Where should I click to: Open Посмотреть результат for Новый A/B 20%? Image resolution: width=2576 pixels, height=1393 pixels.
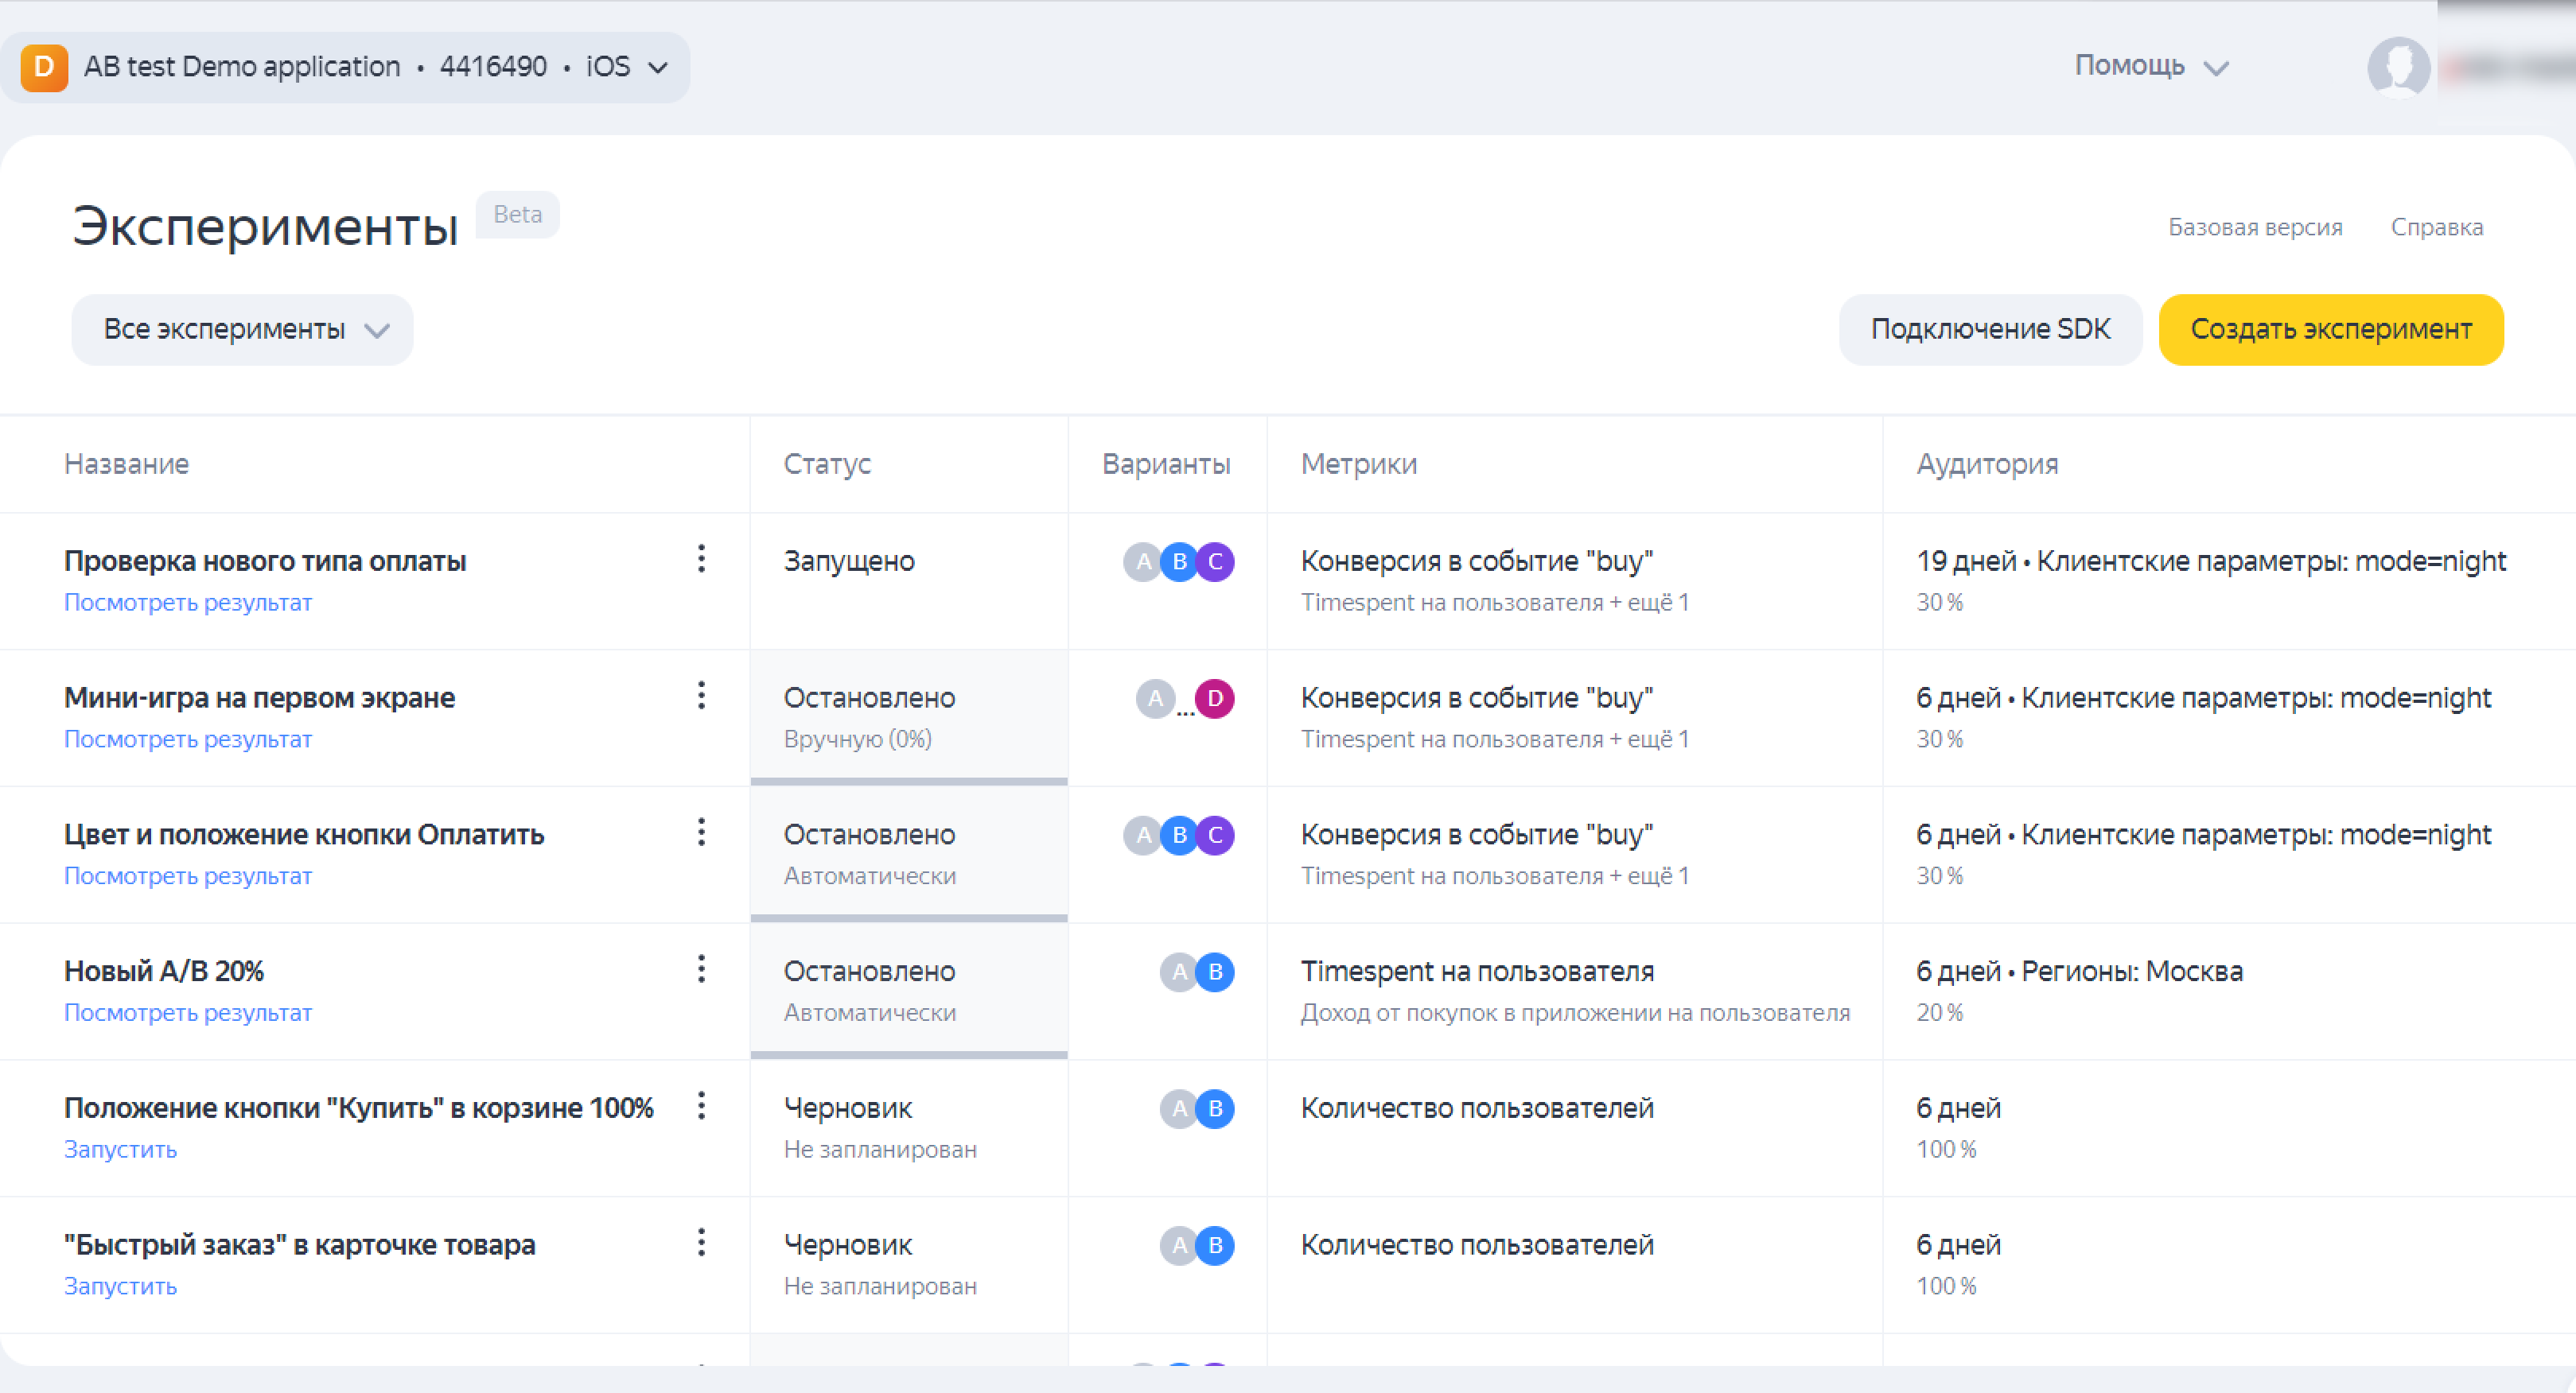pos(188,1012)
